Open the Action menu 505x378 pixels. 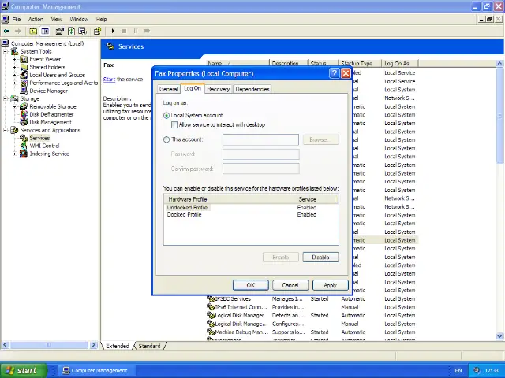tap(36, 19)
